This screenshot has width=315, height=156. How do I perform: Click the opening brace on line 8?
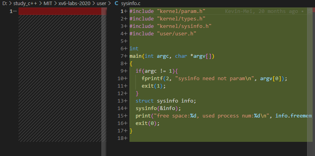point(131,64)
